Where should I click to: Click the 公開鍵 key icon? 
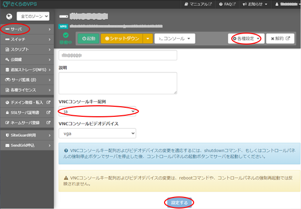tap(8, 60)
